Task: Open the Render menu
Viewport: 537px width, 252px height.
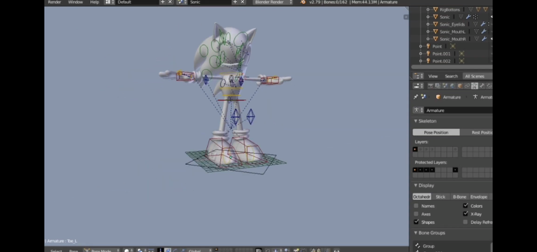Action: point(54,2)
